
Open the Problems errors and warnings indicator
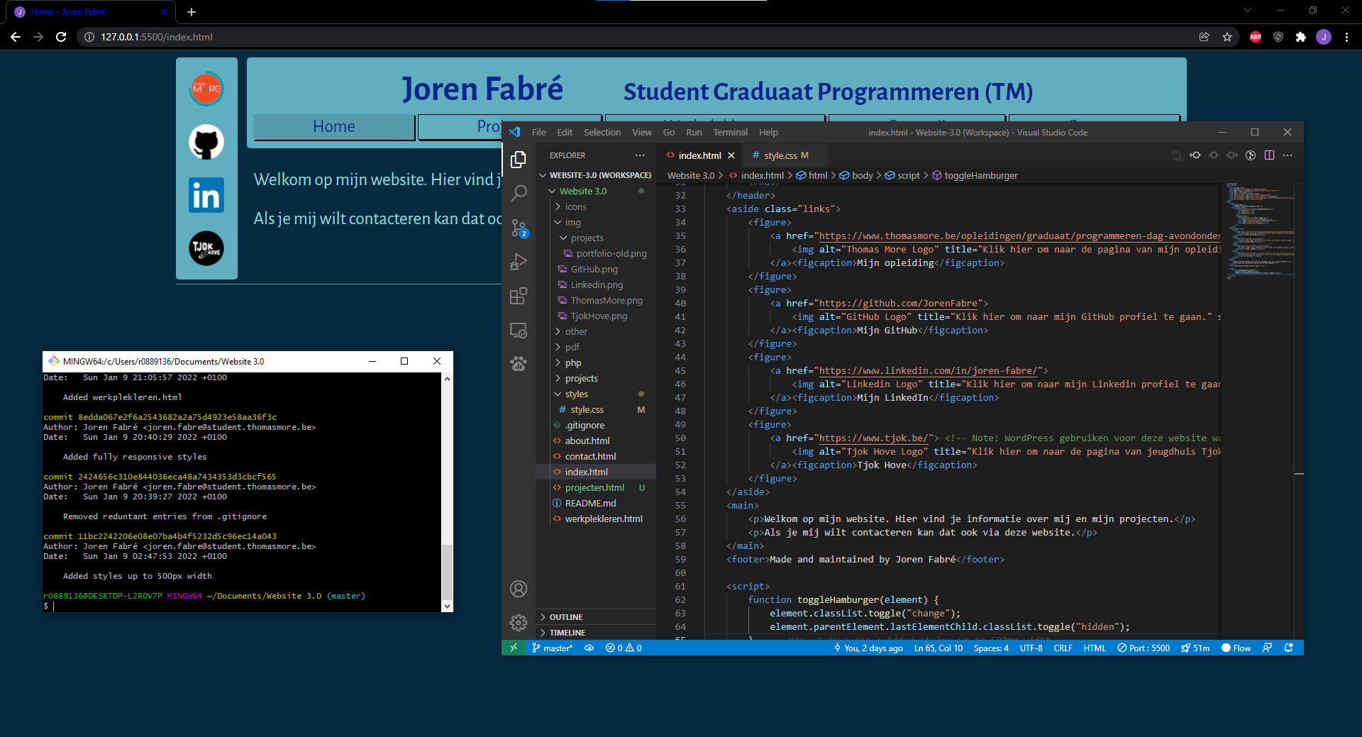click(624, 648)
